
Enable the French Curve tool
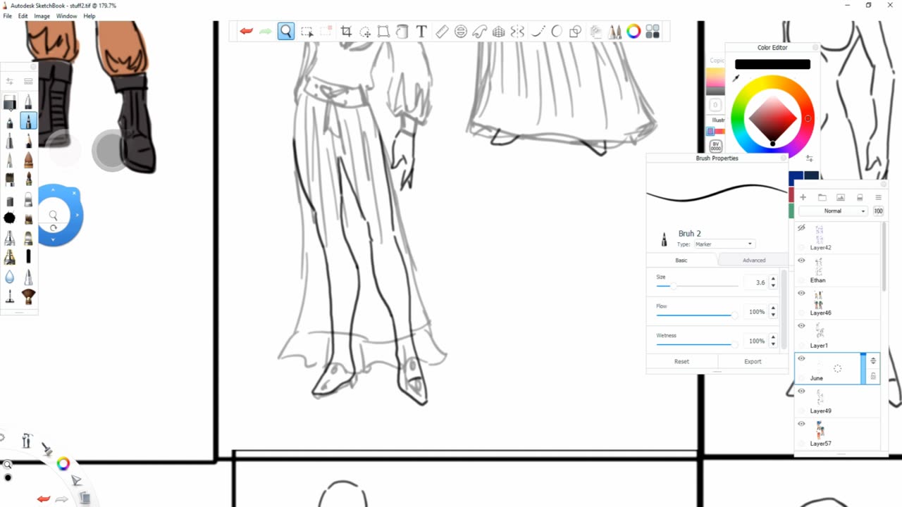point(479,31)
